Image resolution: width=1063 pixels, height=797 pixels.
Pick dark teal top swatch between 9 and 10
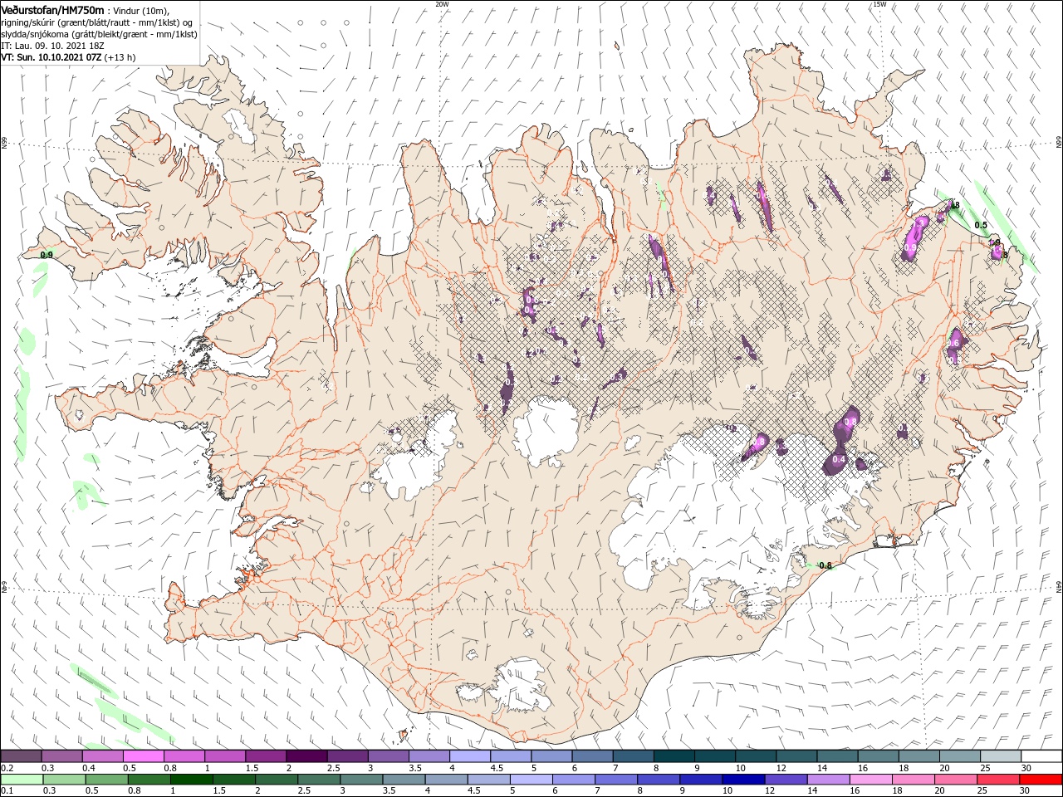click(x=714, y=756)
